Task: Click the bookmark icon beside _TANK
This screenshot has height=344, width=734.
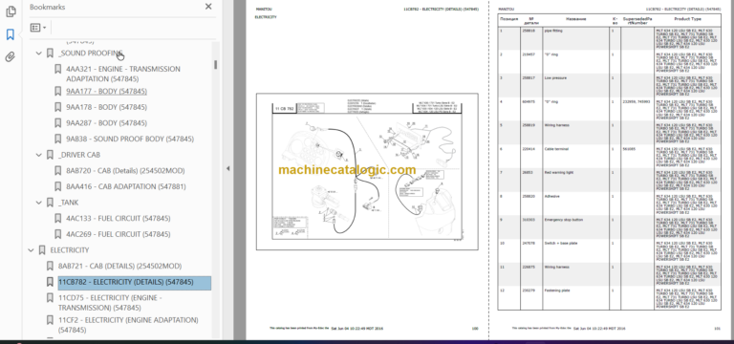Action: click(50, 203)
